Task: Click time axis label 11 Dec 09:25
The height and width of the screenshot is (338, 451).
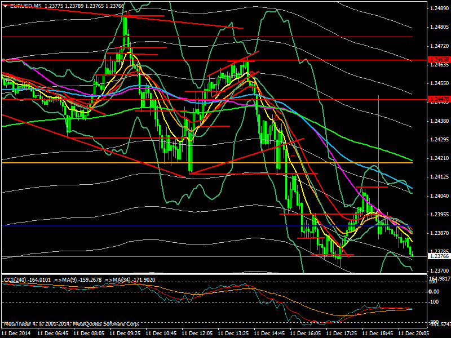Action: (x=125, y=333)
